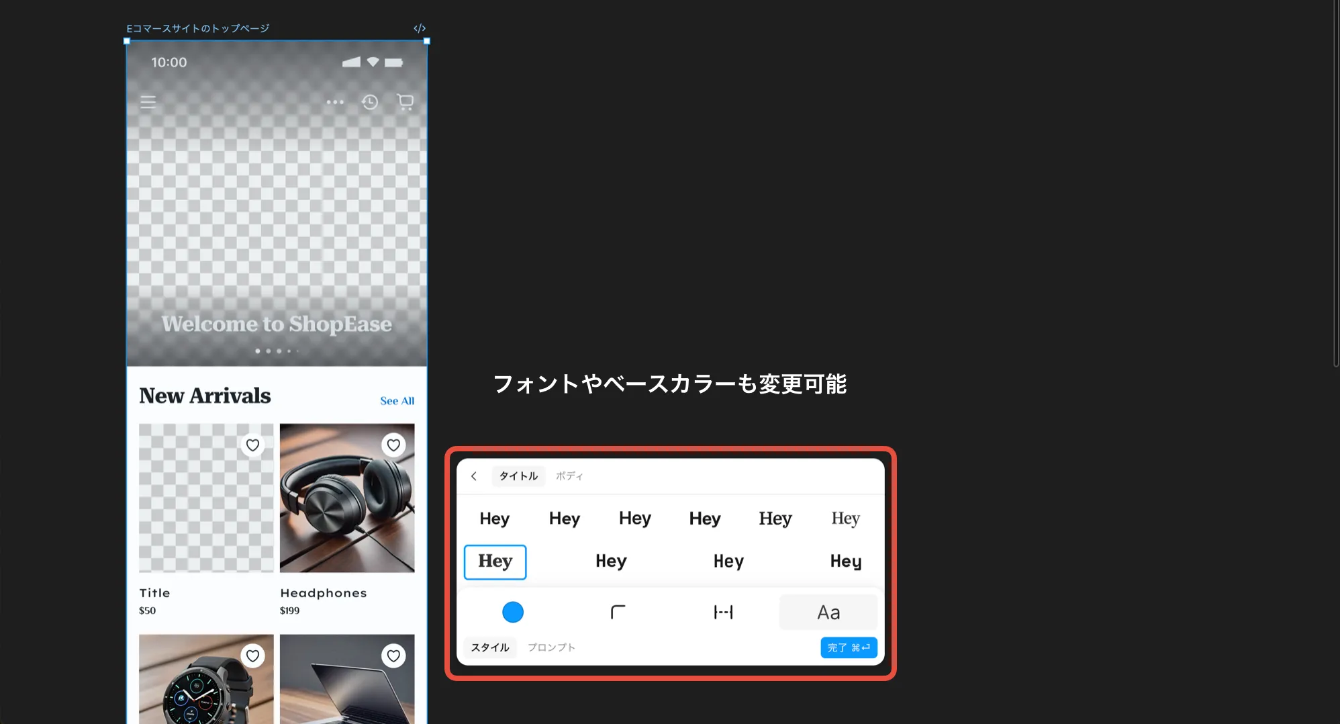Click the spacing adjustment icon
Viewport: 1340px width, 724px height.
[x=722, y=612]
